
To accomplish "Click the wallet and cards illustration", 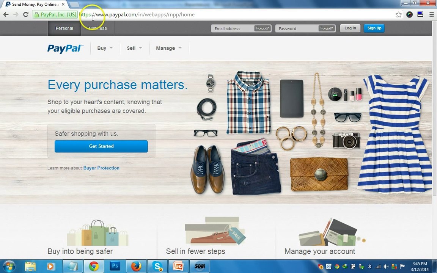I will pyautogui.click(x=332, y=232).
